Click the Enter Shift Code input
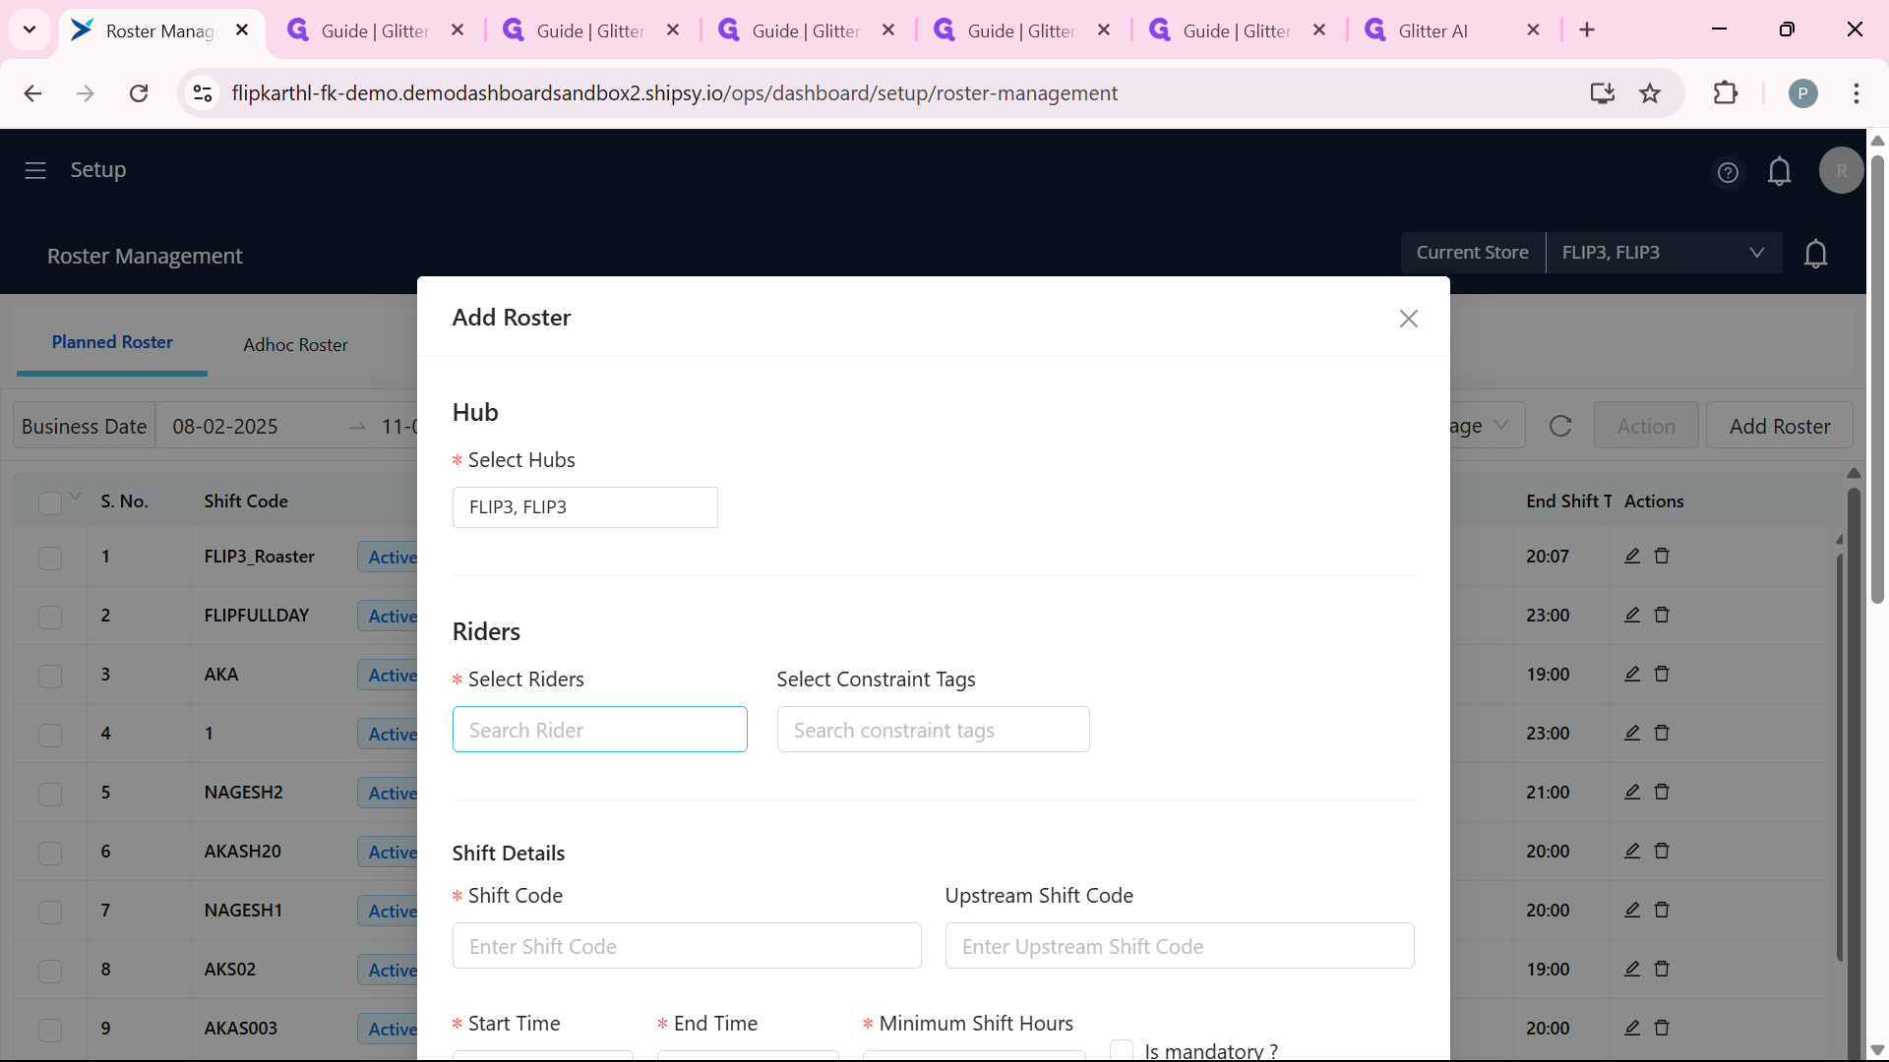This screenshot has width=1889, height=1062. click(x=687, y=946)
